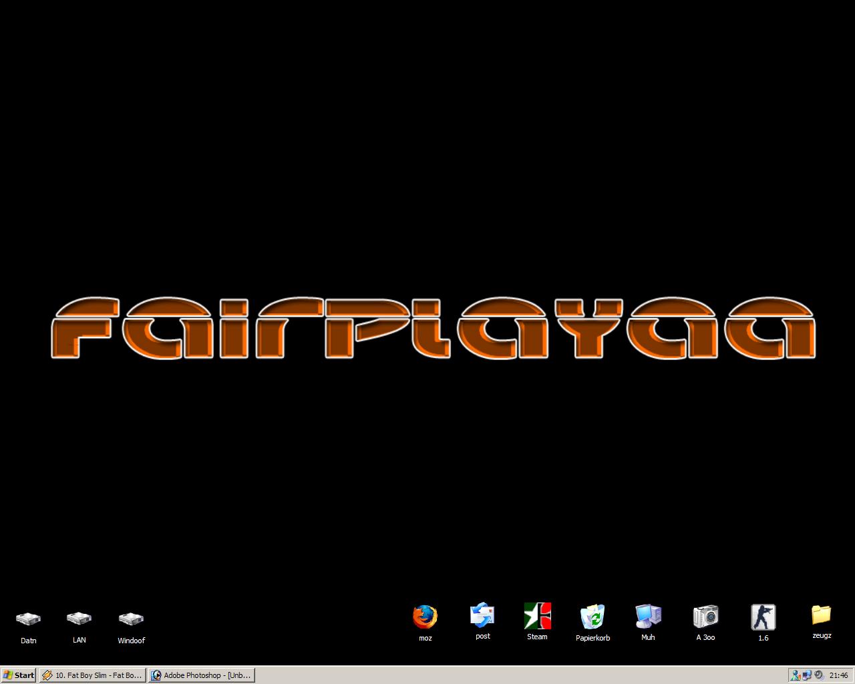Select the 'Datn' drive icon
Viewport: 855px width, 684px height.
28,619
